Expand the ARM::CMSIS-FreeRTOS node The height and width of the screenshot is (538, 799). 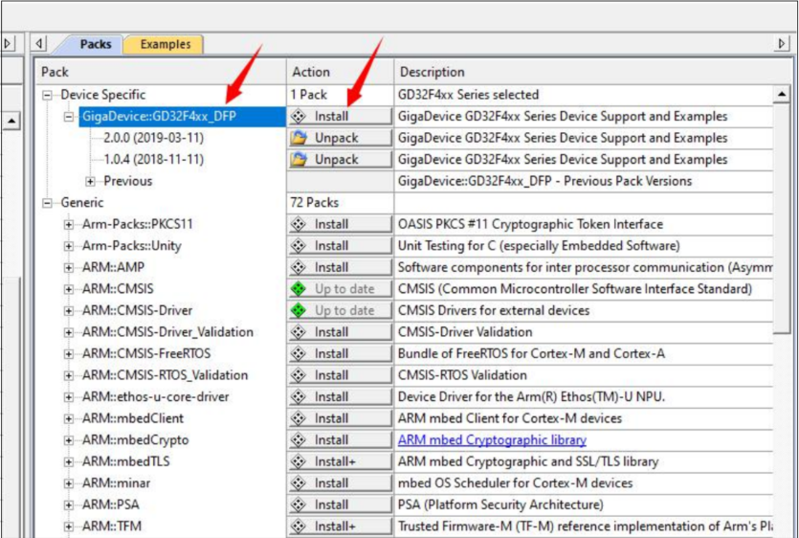[68, 354]
